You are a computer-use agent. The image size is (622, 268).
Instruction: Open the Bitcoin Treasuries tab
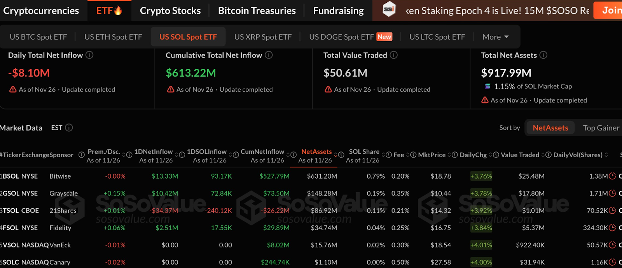(257, 10)
